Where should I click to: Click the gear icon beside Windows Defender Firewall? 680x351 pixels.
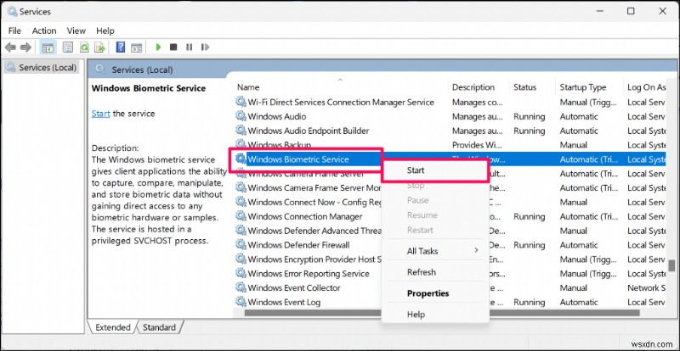coord(241,244)
